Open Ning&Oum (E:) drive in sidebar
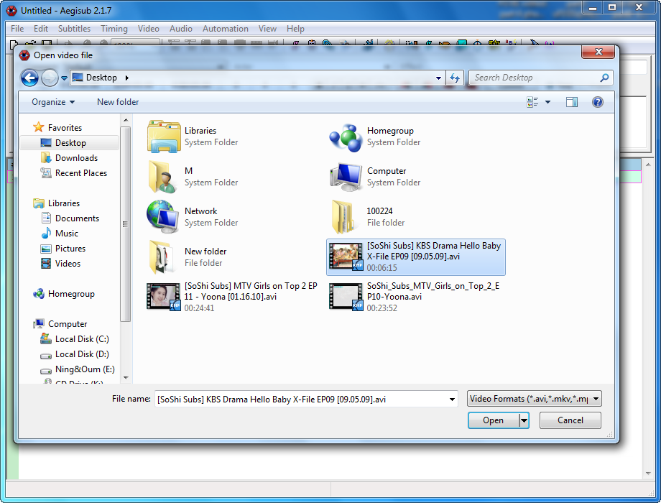The width and height of the screenshot is (661, 503). click(x=78, y=370)
